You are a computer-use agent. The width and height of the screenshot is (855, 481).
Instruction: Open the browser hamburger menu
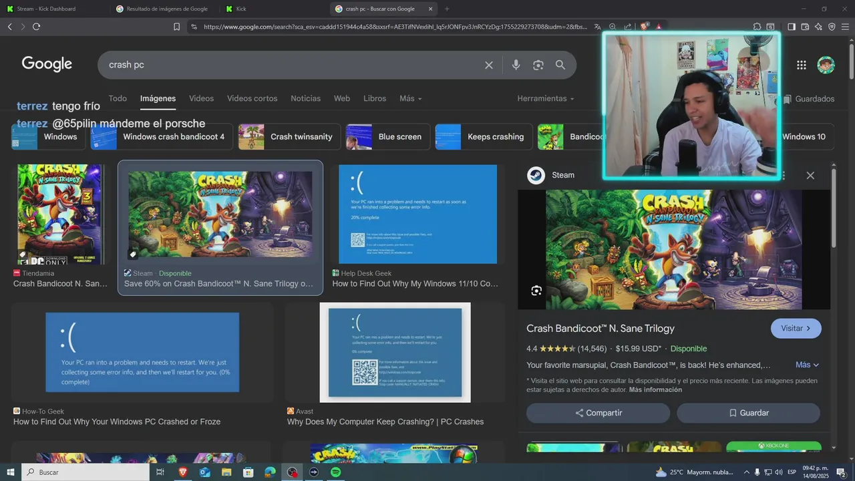(x=846, y=27)
